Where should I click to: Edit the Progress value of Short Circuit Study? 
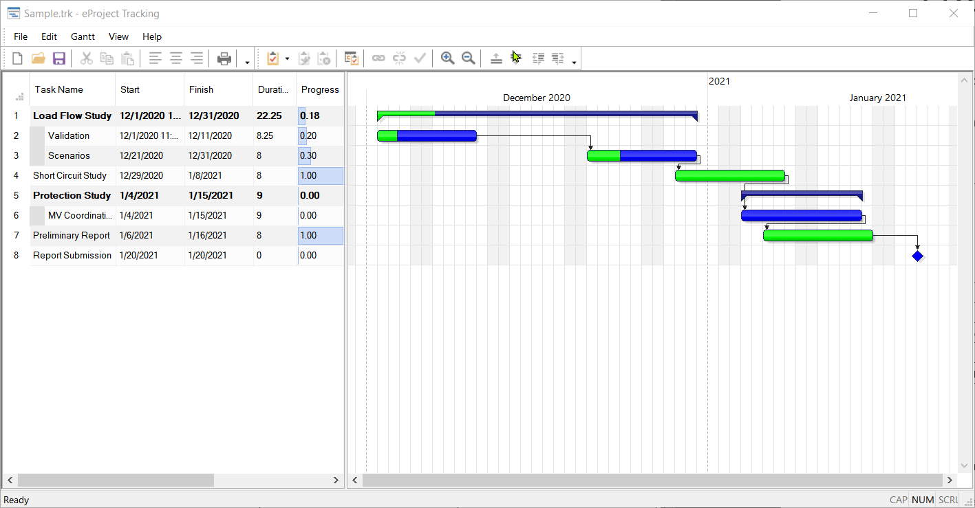pos(320,175)
